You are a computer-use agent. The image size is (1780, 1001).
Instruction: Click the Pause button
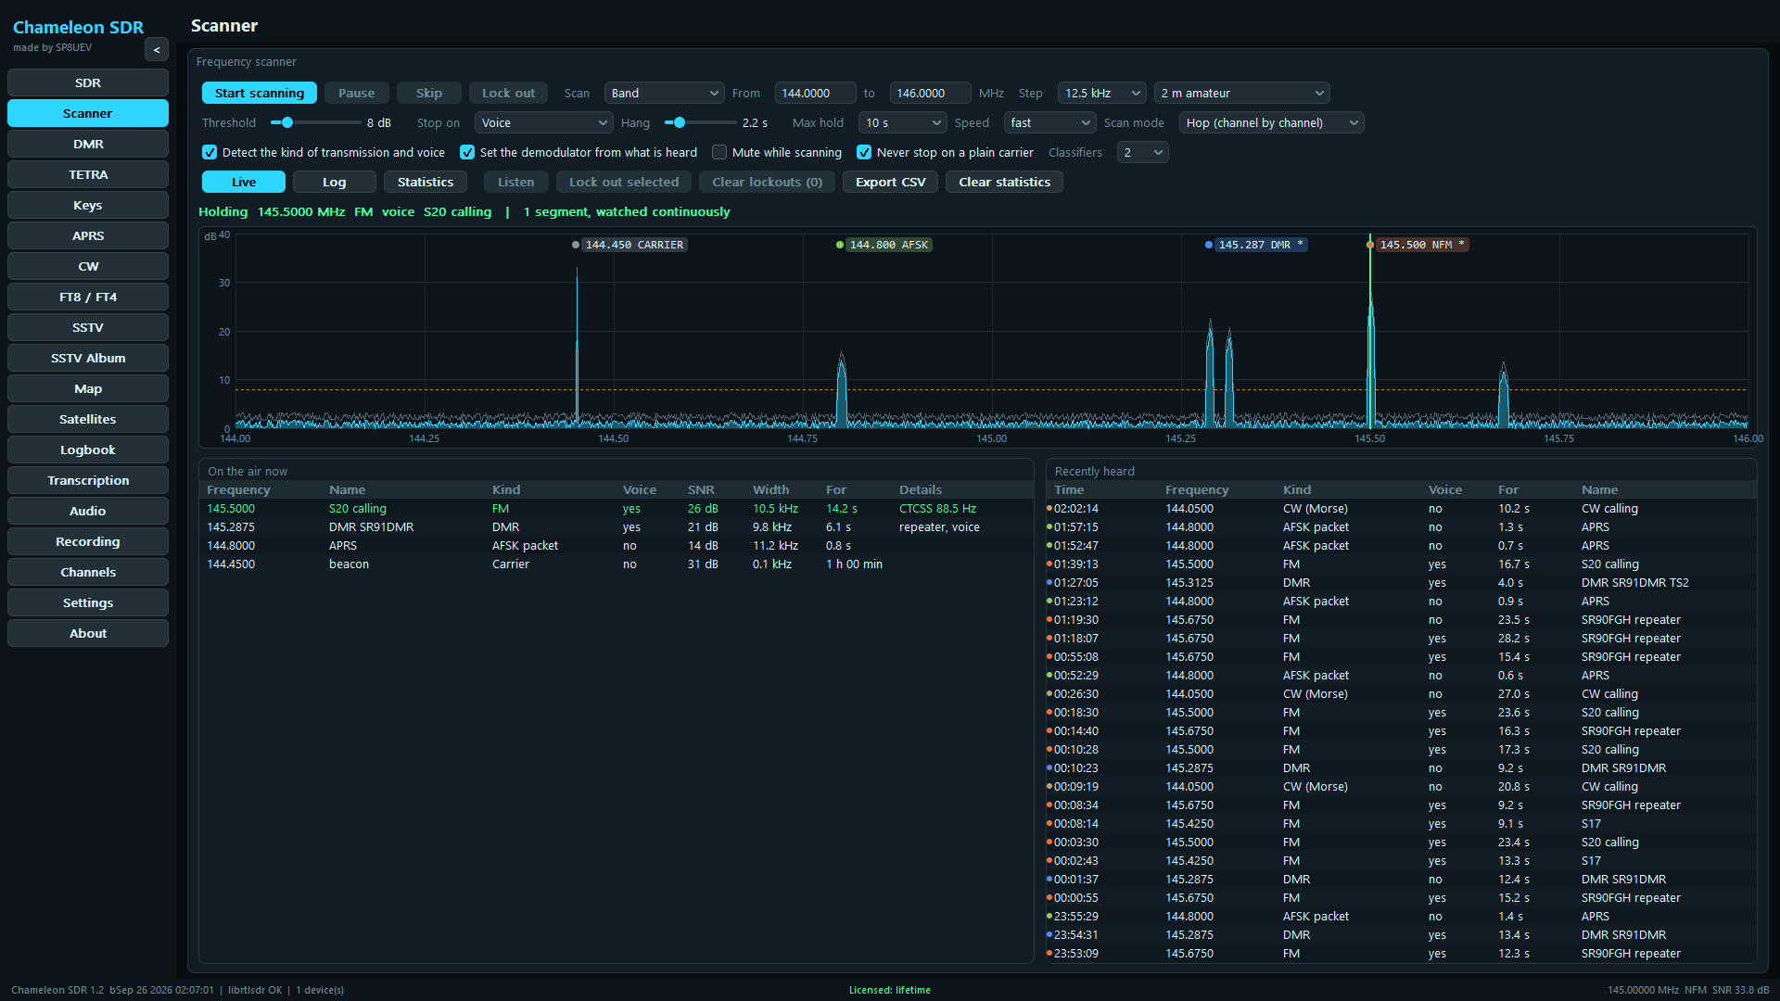(357, 94)
